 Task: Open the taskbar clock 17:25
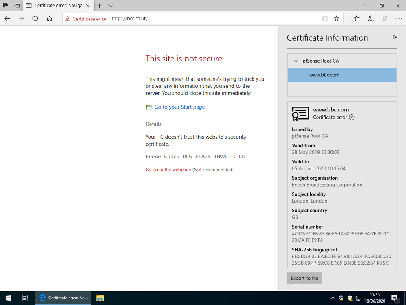pos(375,298)
